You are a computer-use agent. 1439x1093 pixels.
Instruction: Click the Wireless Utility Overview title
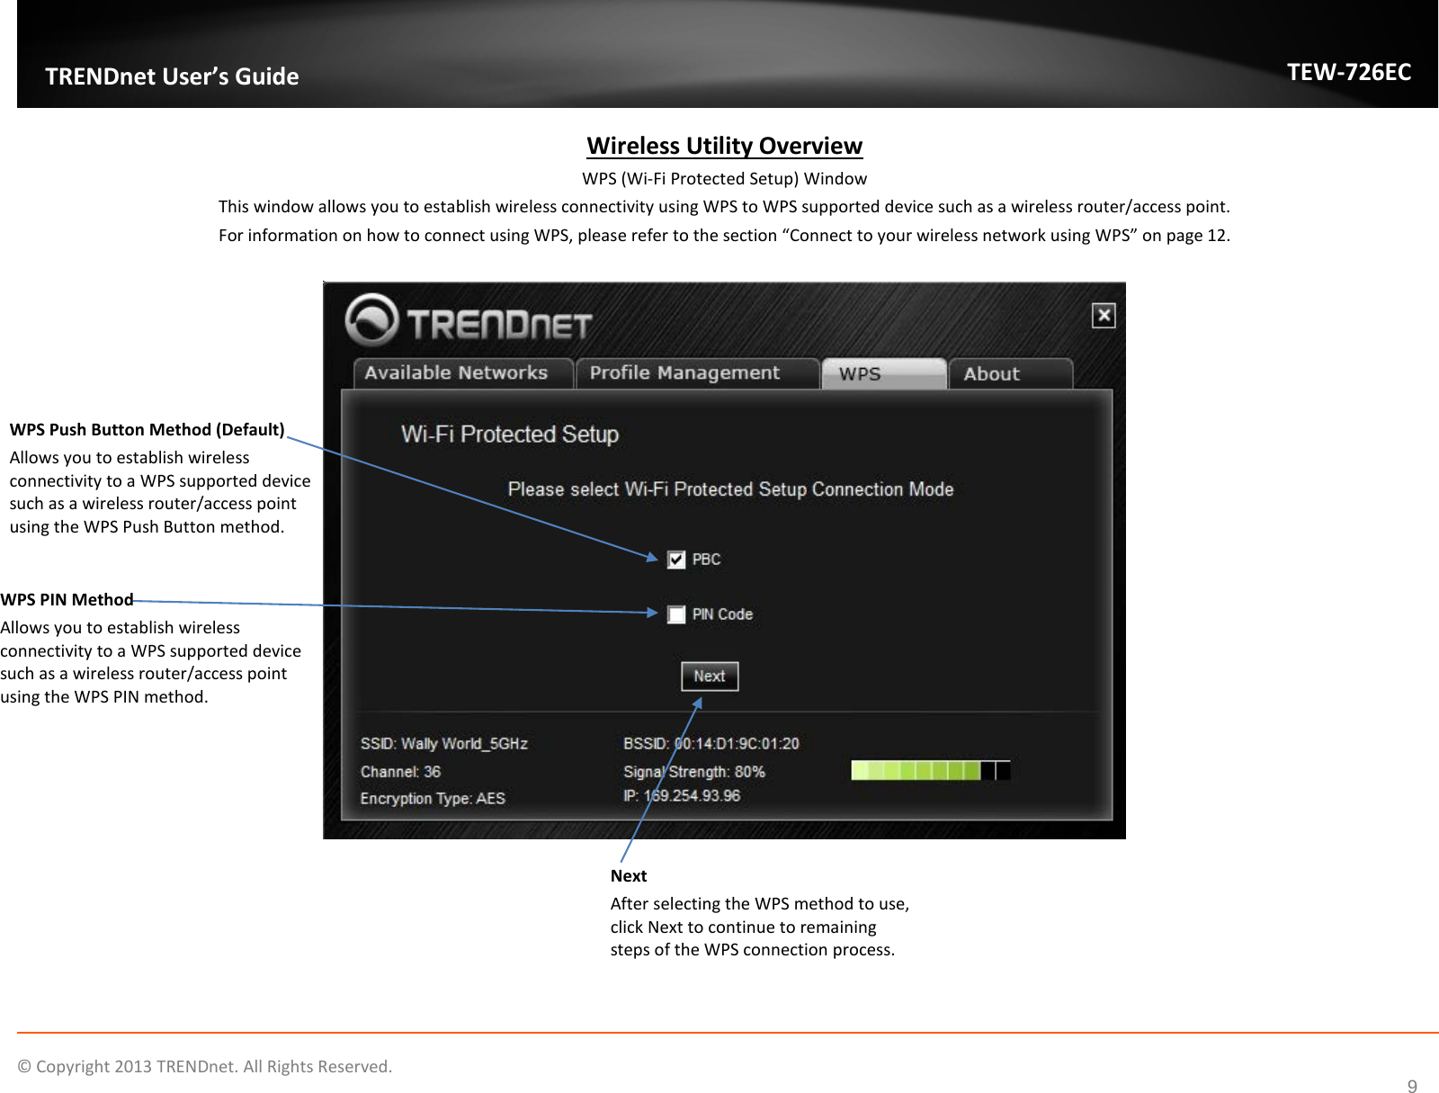[x=725, y=146]
